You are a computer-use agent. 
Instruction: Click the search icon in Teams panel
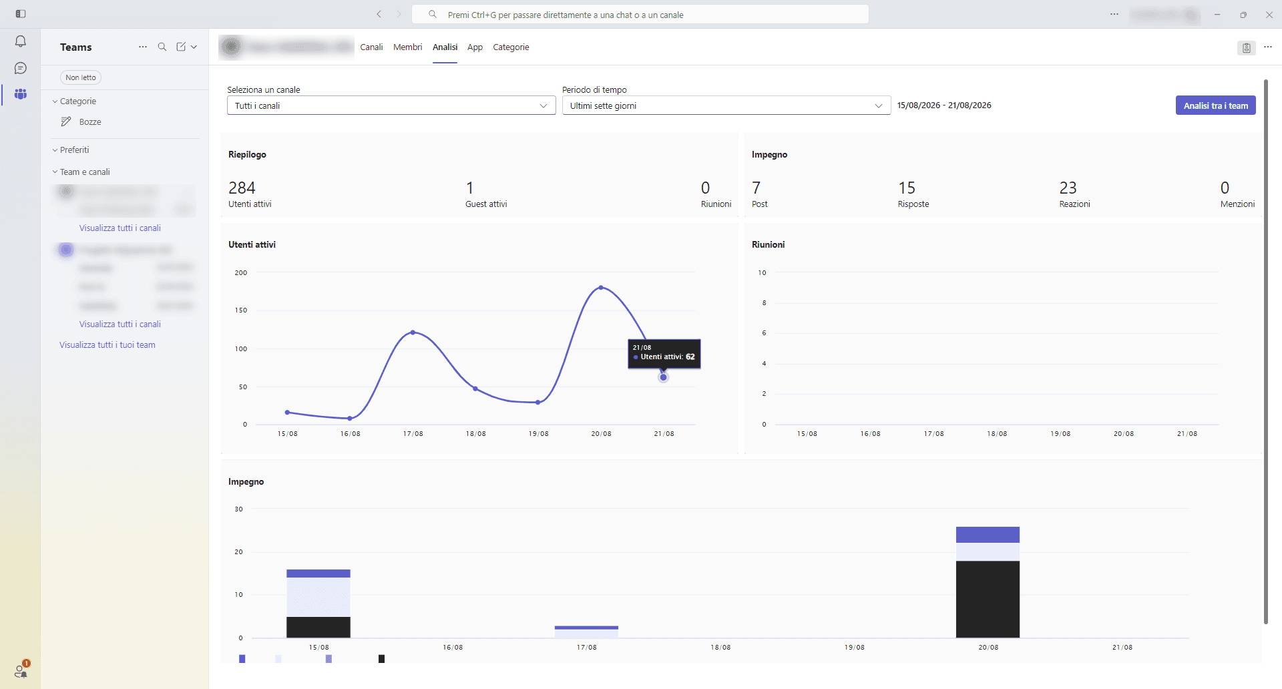(x=162, y=47)
